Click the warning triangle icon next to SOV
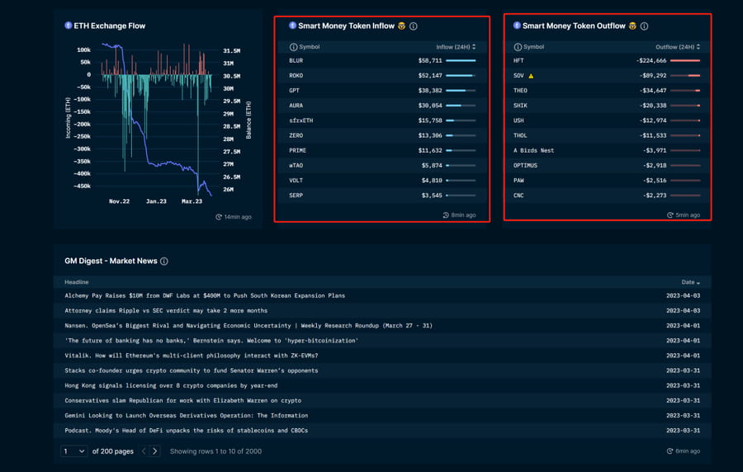This screenshot has height=472, width=743. 531,76
